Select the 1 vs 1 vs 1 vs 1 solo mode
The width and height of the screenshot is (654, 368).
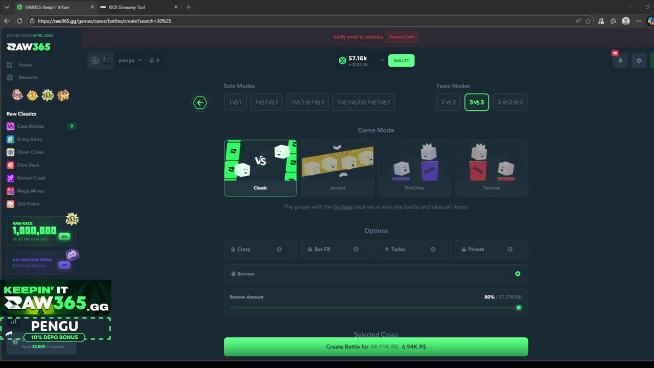[308, 102]
